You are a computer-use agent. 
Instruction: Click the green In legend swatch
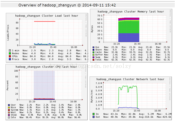(x=94, y=114)
